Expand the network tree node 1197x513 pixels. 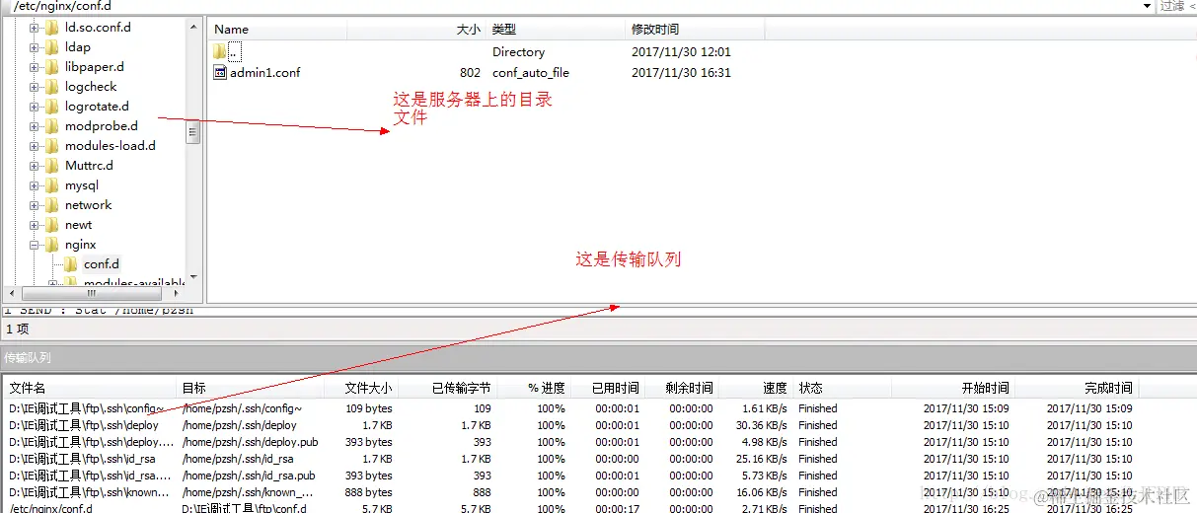tap(34, 205)
